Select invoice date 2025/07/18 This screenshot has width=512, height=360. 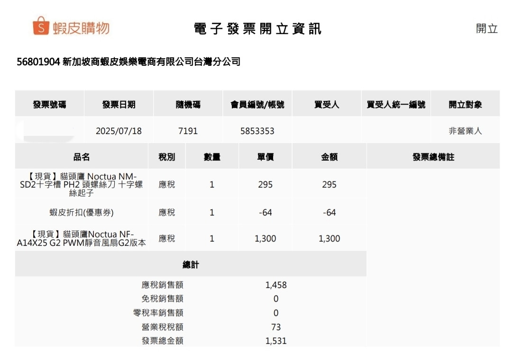119,131
